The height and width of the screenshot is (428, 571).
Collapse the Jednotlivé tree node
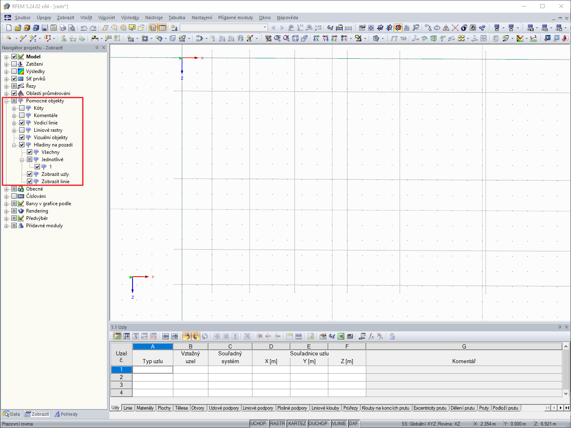[22, 160]
